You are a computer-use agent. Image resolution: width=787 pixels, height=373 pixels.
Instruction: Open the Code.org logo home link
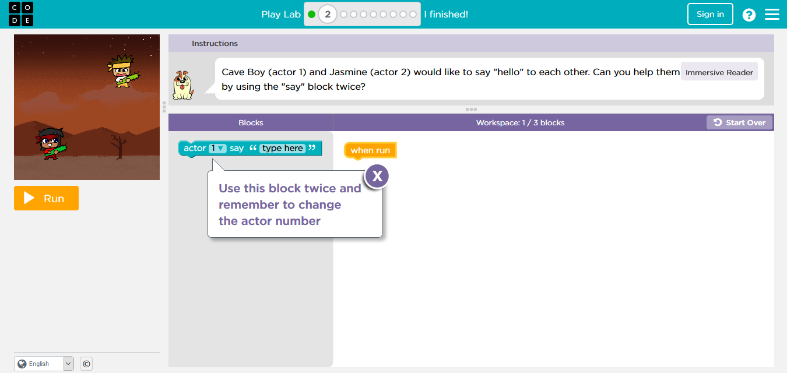coord(21,14)
